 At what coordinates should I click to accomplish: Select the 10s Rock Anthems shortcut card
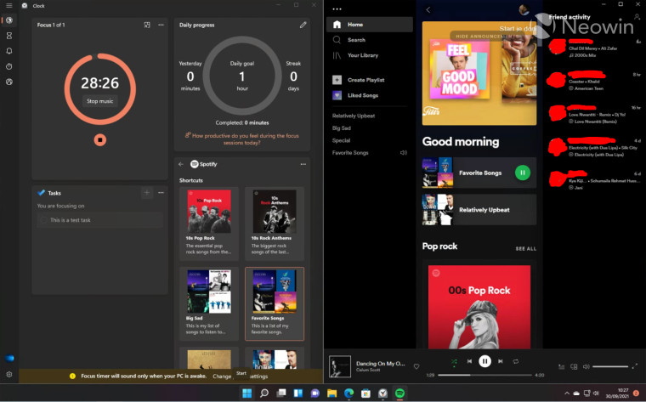tap(275, 224)
